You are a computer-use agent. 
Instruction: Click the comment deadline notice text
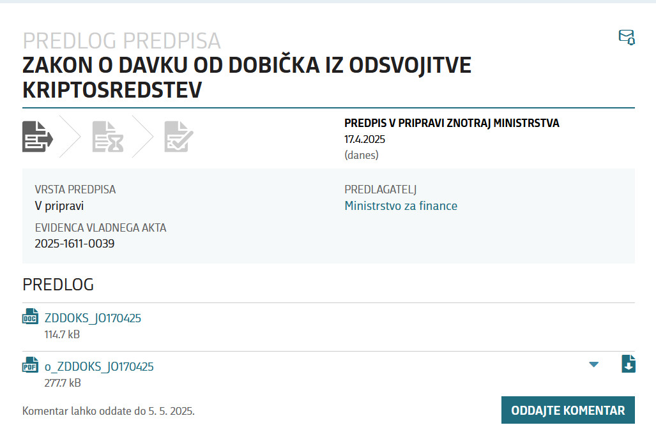click(109, 411)
